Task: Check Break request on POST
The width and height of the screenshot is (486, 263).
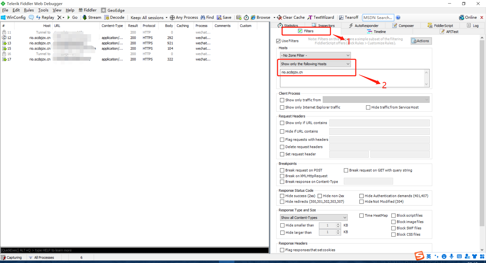Action: (282, 170)
